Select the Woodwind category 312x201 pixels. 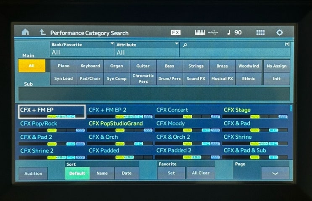point(249,66)
